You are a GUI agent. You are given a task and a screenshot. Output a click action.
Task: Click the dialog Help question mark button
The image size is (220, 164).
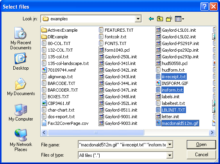point(204,6)
